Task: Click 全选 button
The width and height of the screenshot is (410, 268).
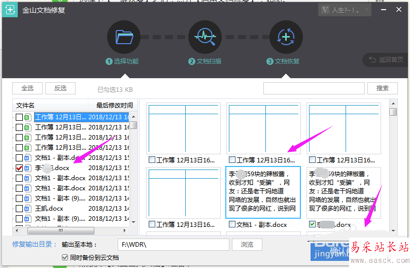Action: [27, 88]
